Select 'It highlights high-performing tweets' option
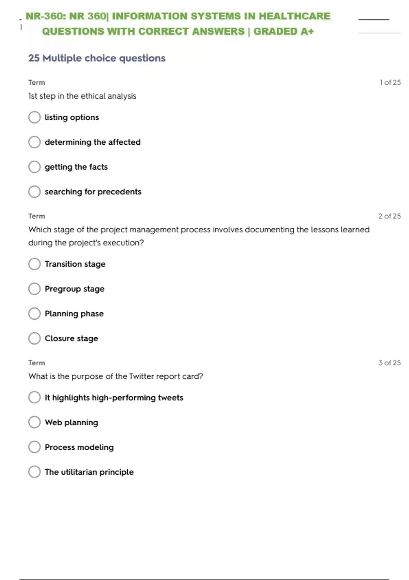This screenshot has height=580, width=409. (x=34, y=397)
